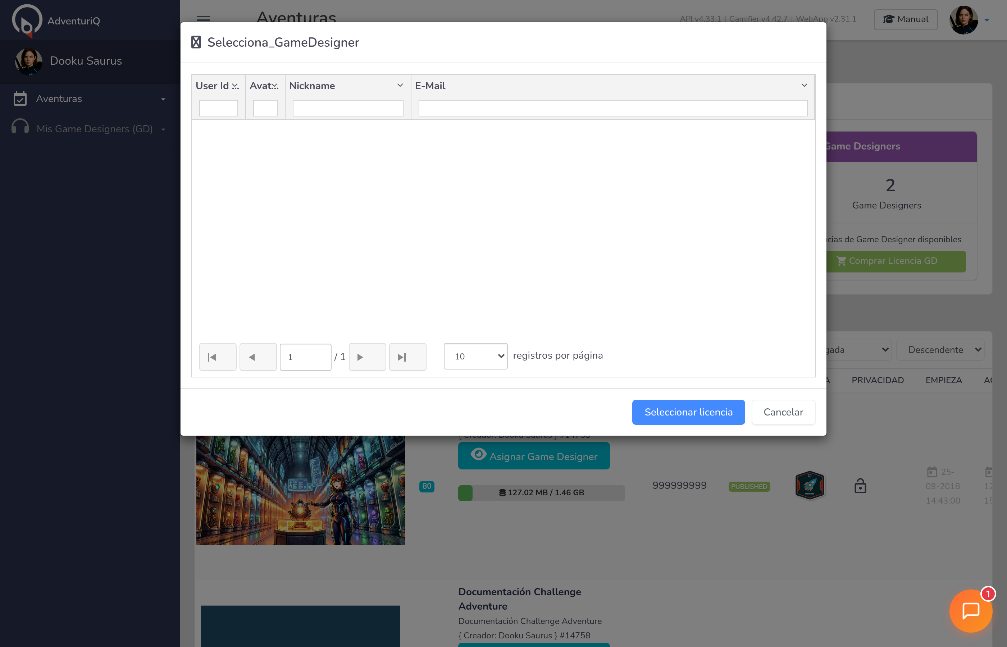The height and width of the screenshot is (647, 1007).
Task: Click the 999999999 value
Action: click(x=679, y=485)
